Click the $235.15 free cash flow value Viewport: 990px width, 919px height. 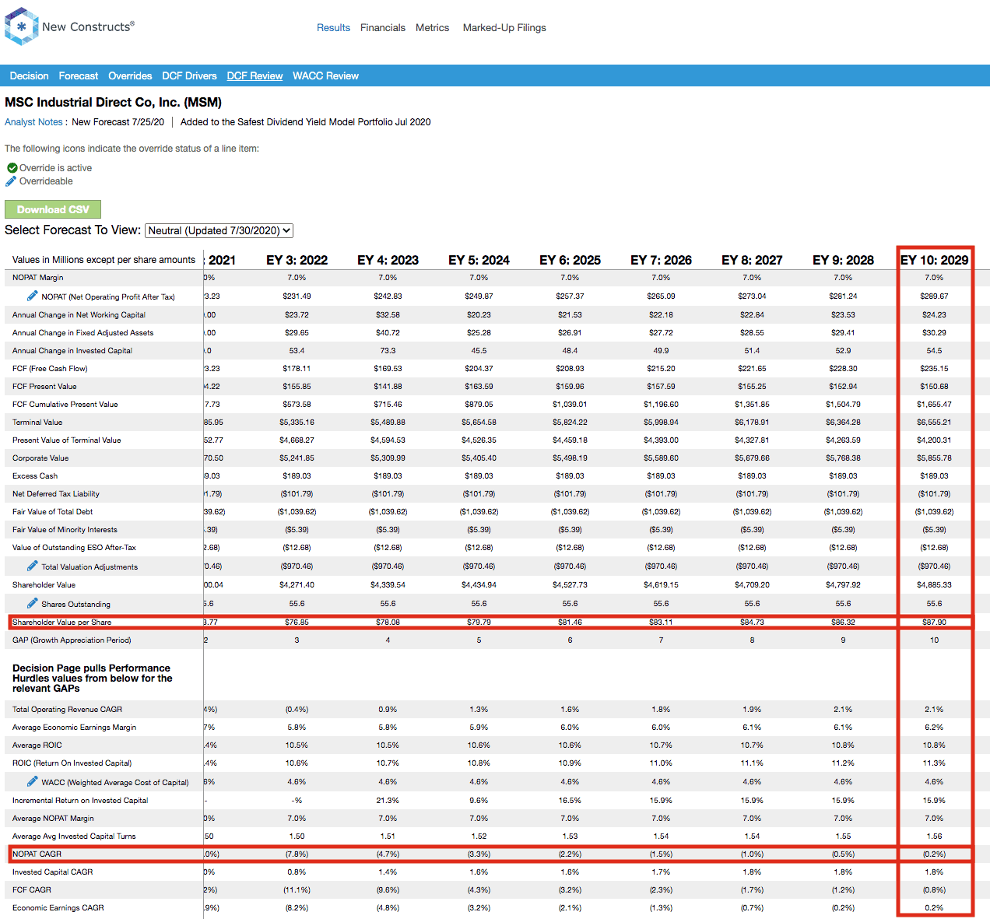[934, 369]
